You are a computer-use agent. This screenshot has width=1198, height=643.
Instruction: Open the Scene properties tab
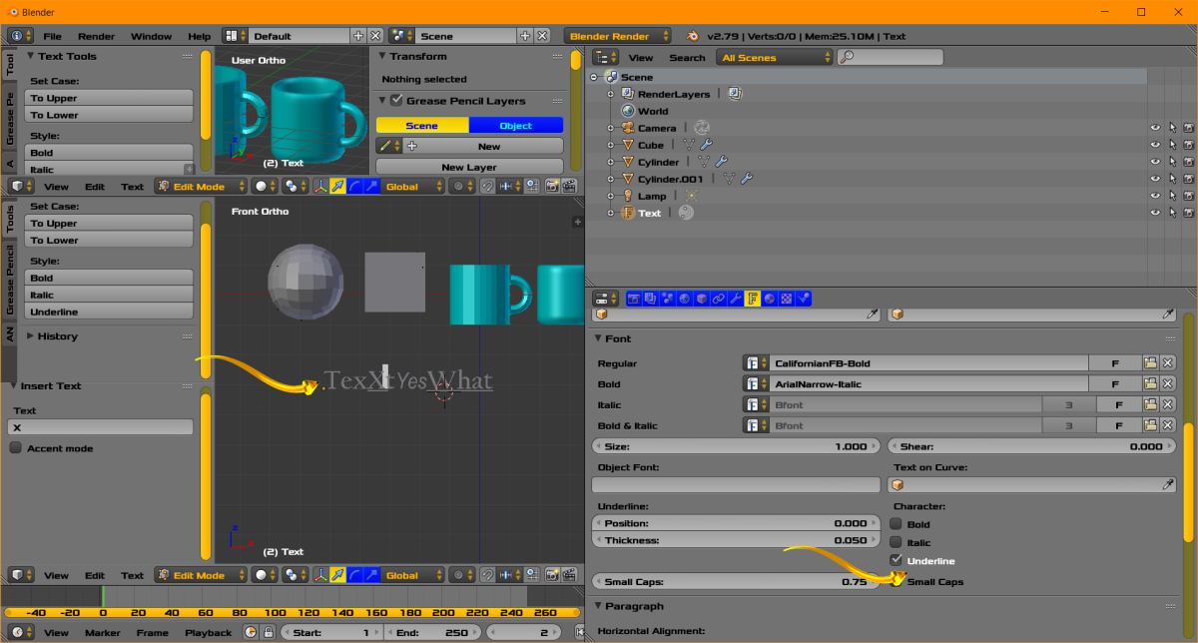(x=667, y=299)
